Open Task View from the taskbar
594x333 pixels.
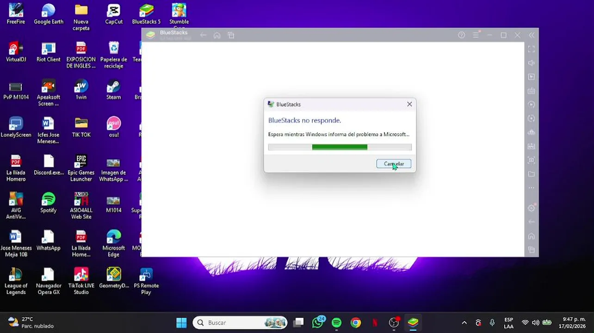tap(298, 322)
